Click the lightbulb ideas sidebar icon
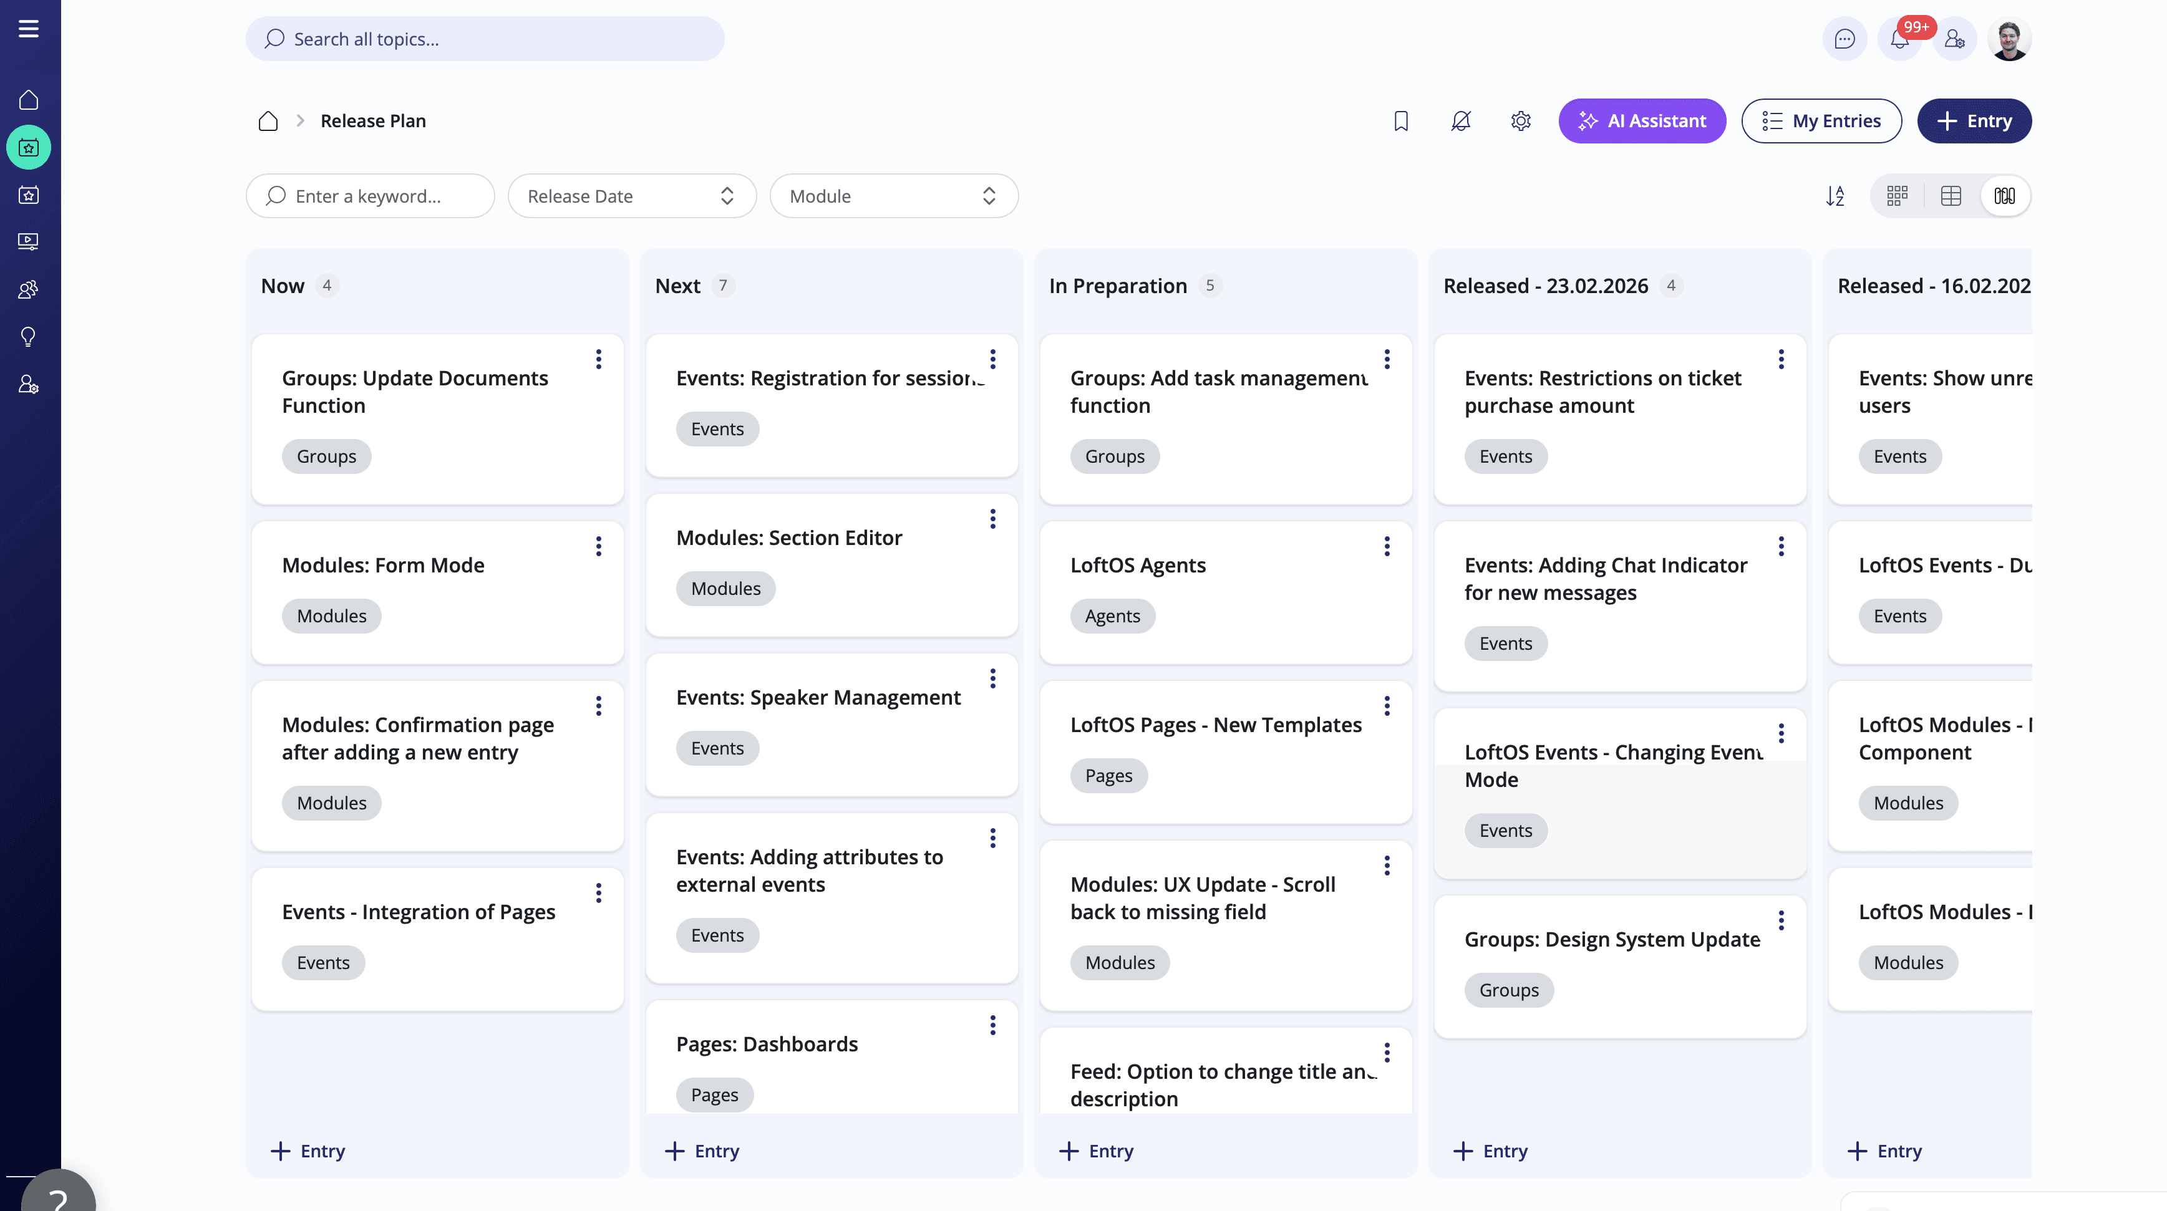 click(29, 337)
